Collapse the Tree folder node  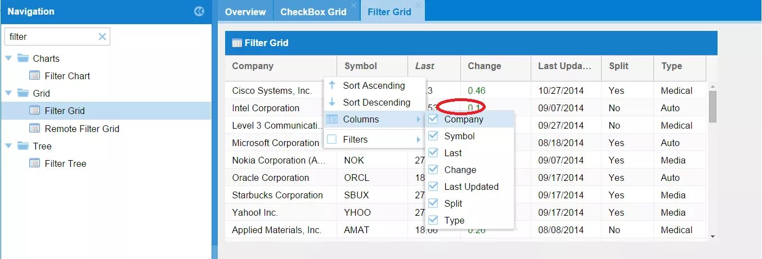[x=8, y=146]
